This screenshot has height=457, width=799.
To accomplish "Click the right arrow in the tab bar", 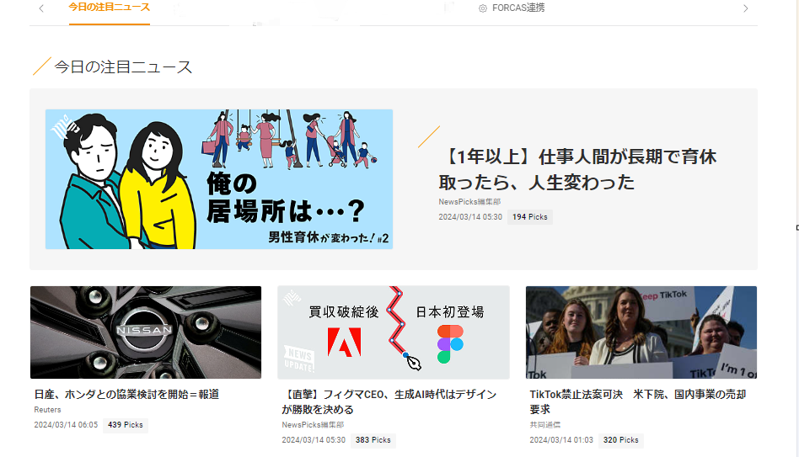I will [x=746, y=8].
